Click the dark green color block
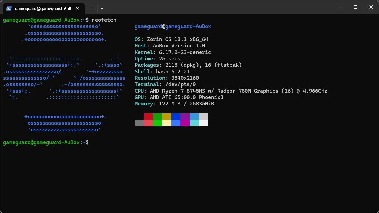The height and width of the screenshot is (213, 379). [158, 117]
